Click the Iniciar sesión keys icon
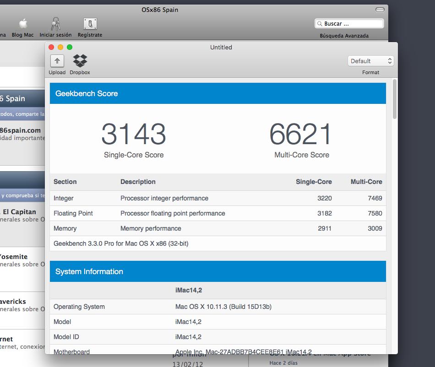This screenshot has width=435, height=367. click(56, 24)
